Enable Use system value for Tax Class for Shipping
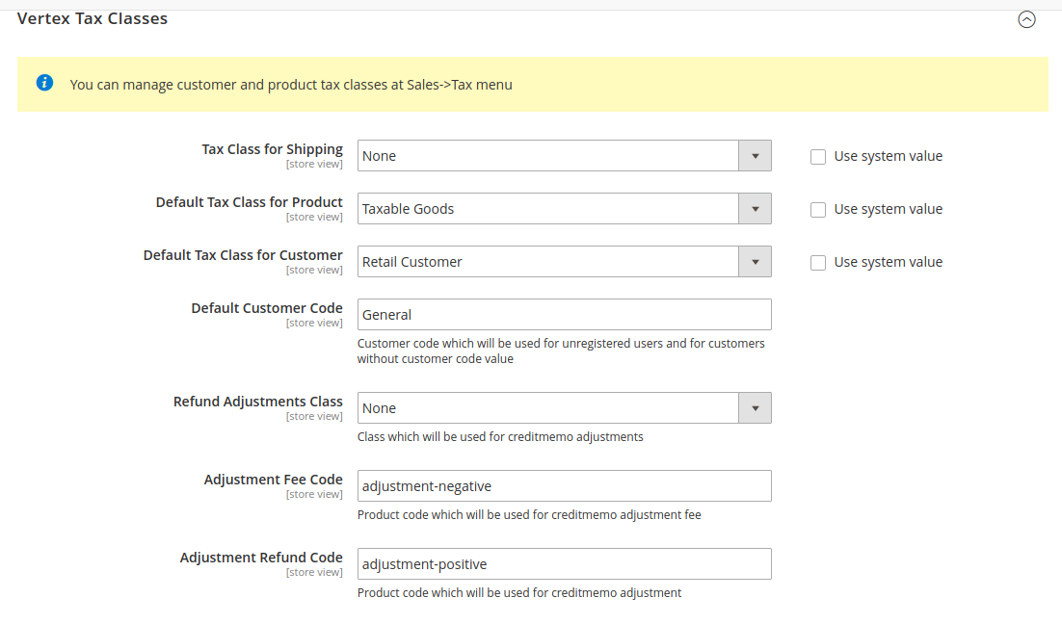Viewport: 1062px width, 624px height. point(818,156)
